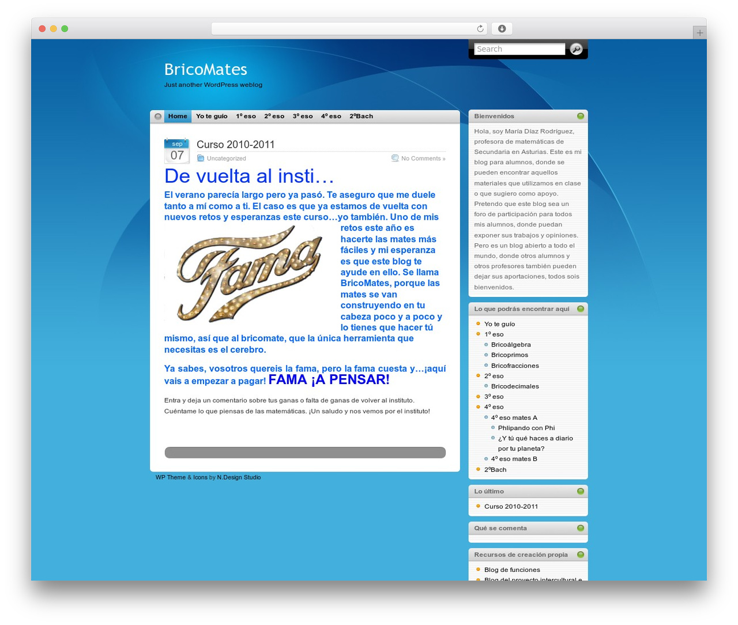Collapse the Qué se comenta widget
This screenshot has height=625, width=738.
[x=581, y=528]
